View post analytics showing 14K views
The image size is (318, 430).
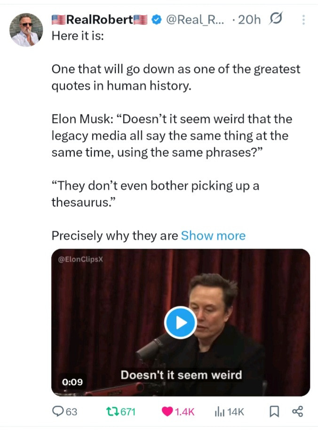point(220,411)
